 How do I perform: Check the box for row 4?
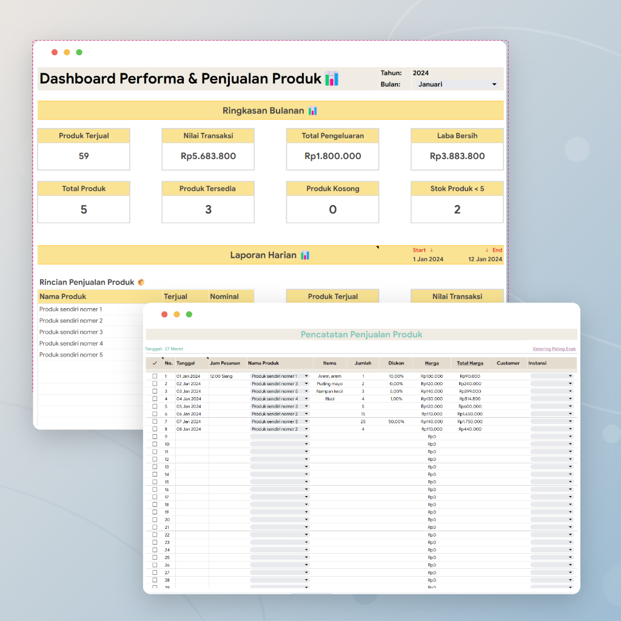pos(155,399)
